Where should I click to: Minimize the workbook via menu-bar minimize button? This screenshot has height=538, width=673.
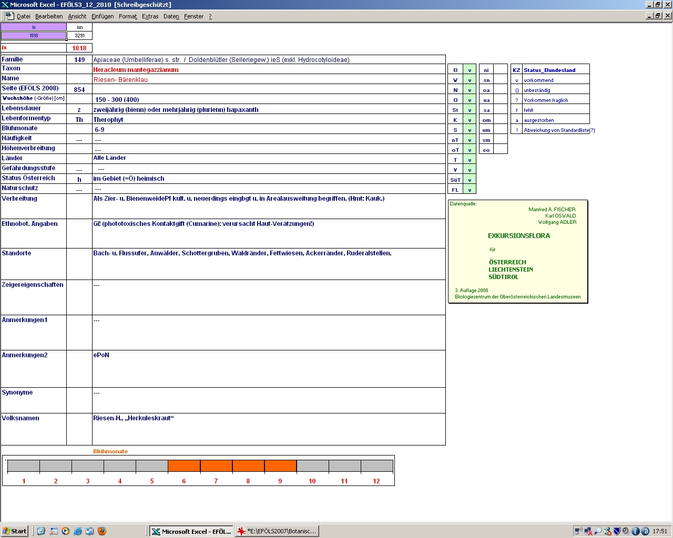point(649,16)
